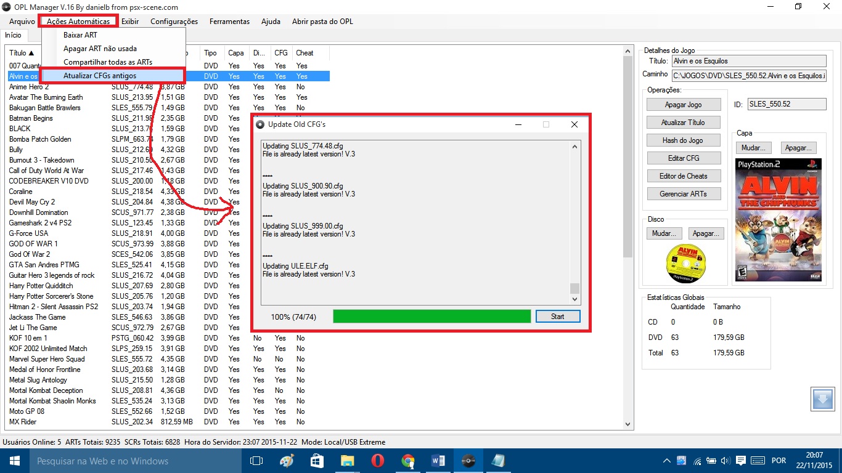This screenshot has height=473, width=842.
Task: Sort the game list by Título column
Action: click(22, 53)
